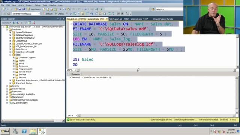Click the query editor vertical scrollbar
The width and height of the screenshot is (240, 135).
pos(237,51)
